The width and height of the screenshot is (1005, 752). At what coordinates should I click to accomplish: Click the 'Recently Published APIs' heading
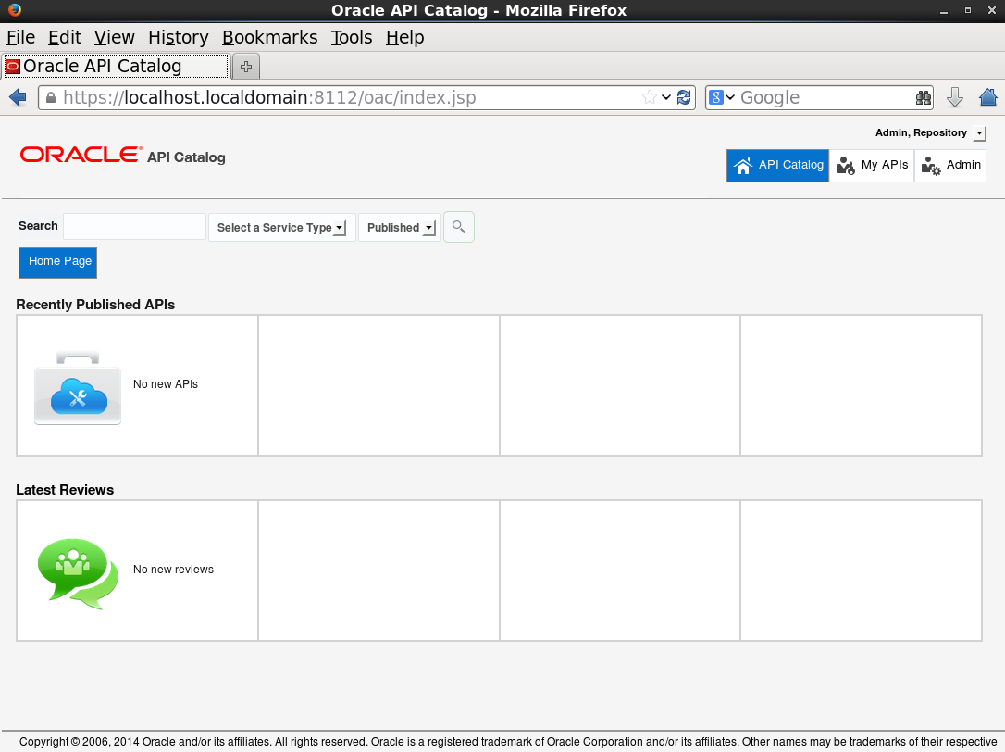point(95,305)
